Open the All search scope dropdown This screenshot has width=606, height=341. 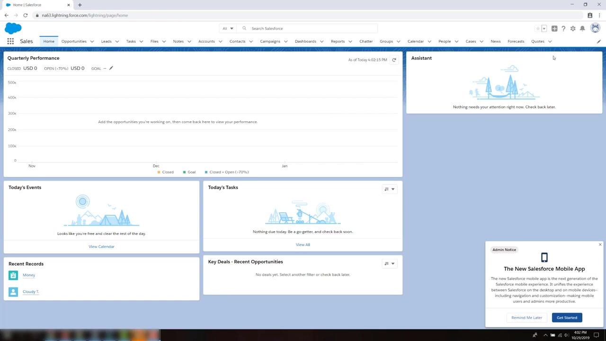coord(228,28)
